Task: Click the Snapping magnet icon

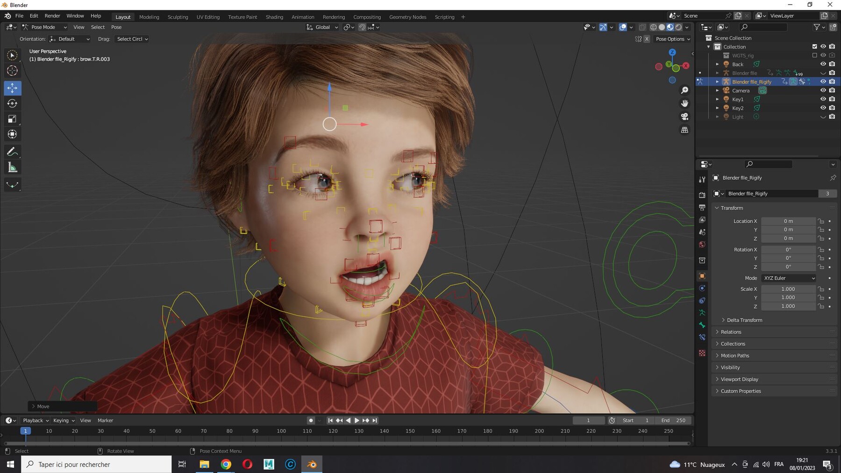Action: click(x=362, y=27)
